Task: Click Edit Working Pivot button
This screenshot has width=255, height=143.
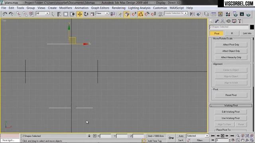Action: pos(231,112)
